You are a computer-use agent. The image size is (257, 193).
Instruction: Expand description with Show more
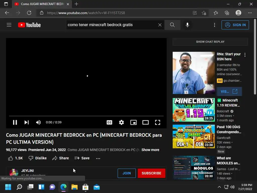pyautogui.click(x=150, y=150)
